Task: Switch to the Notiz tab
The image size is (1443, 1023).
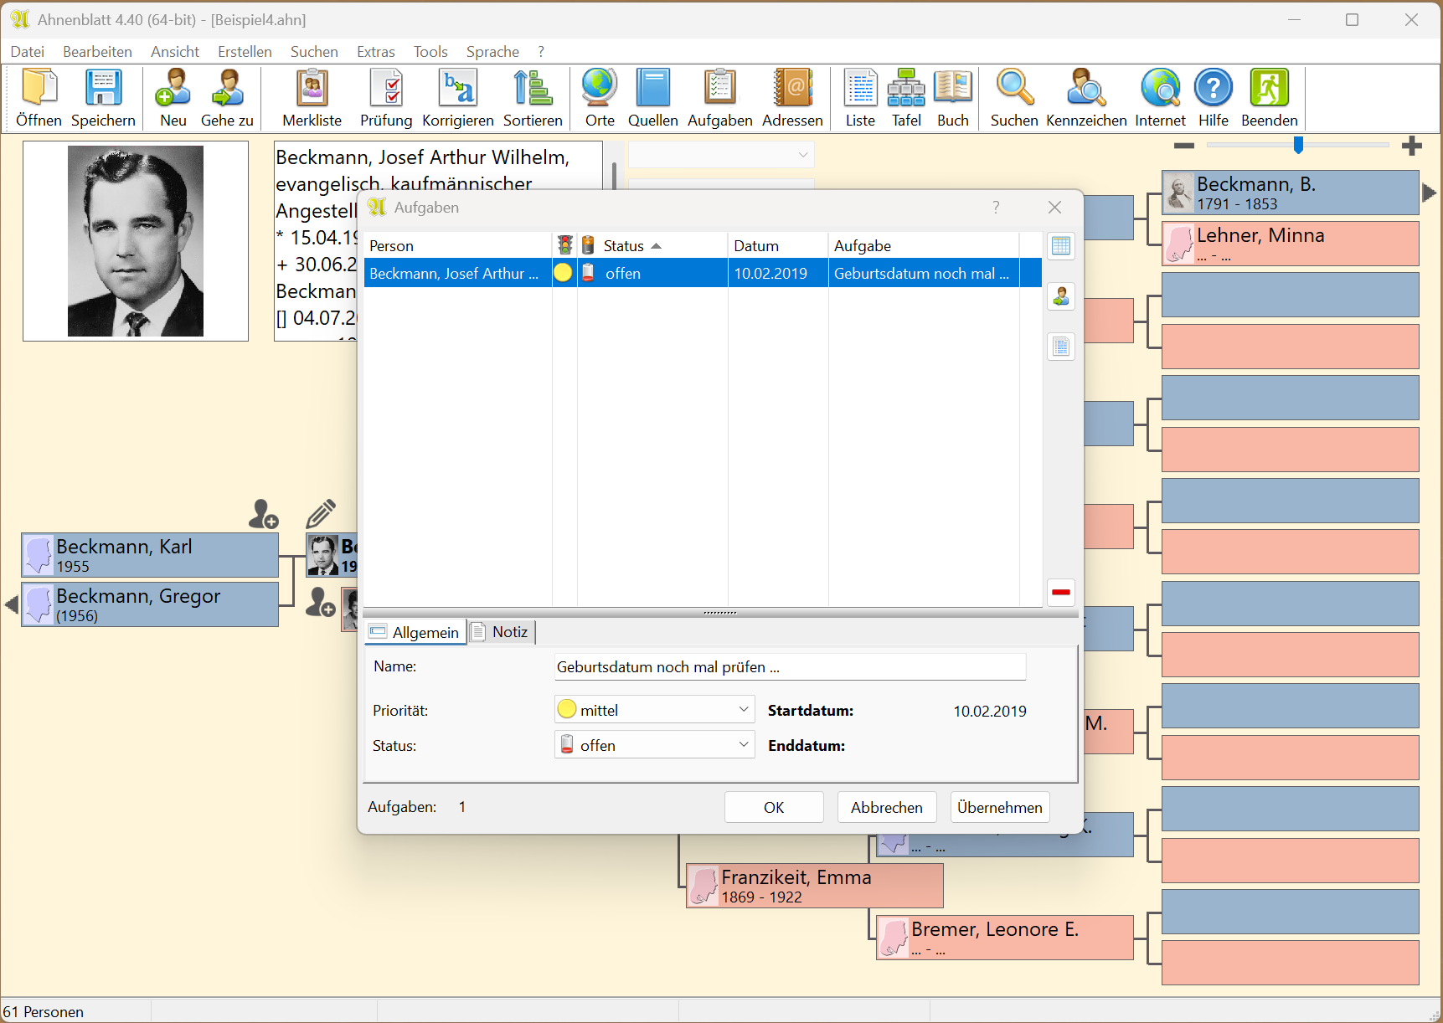Action: pos(502,632)
